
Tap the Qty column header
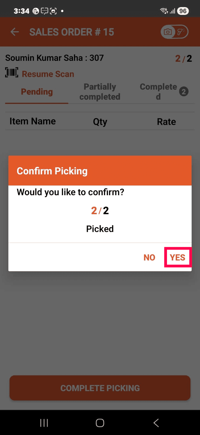100,122
